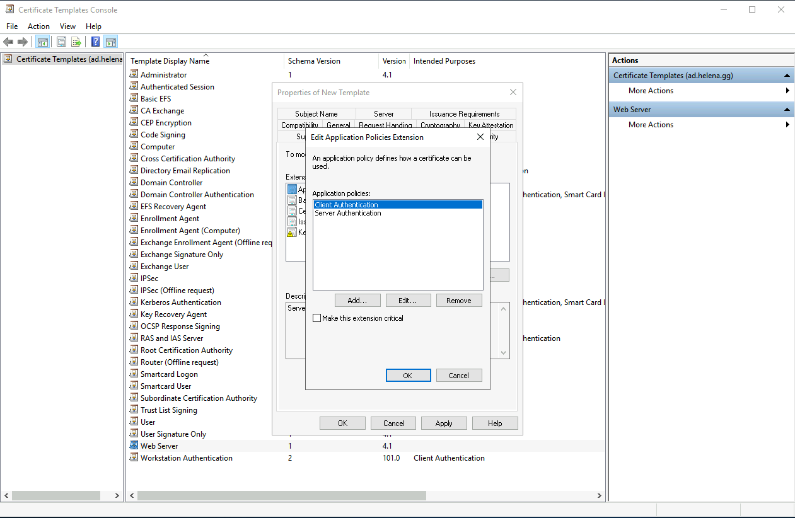
Task: Toggle the Show/Hide Action Pane toolbar icon
Action: [111, 42]
